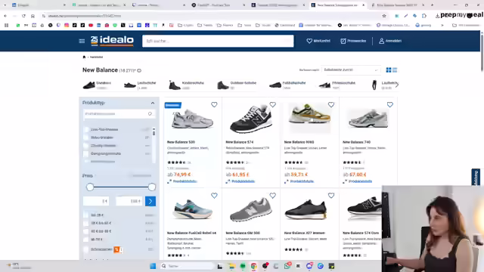The height and width of the screenshot is (272, 484).
Task: Add New Balance 574 to wishlist
Action: click(272, 105)
